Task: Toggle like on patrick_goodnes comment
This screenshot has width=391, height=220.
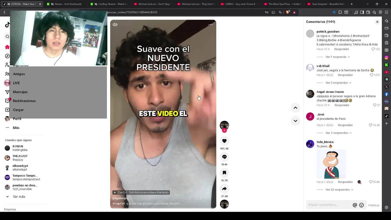Action: pos(373,49)
